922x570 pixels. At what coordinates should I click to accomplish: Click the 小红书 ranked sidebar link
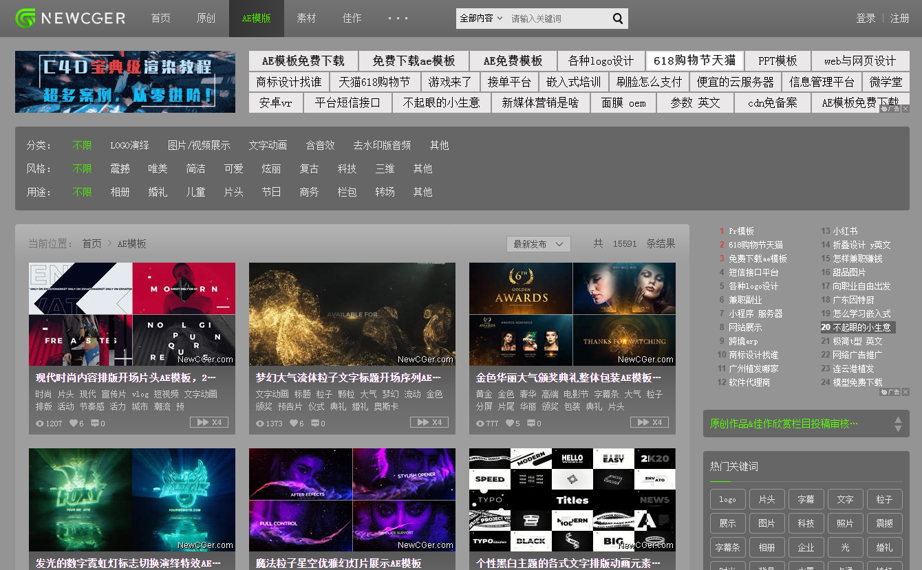click(x=845, y=231)
